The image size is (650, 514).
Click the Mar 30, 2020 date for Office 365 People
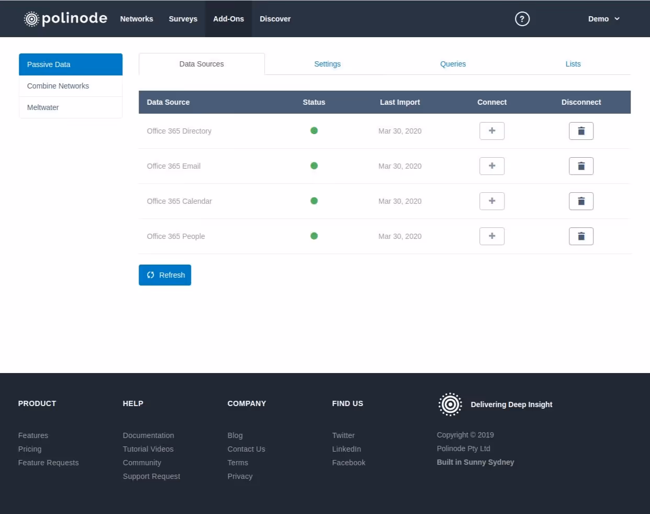[x=400, y=236]
